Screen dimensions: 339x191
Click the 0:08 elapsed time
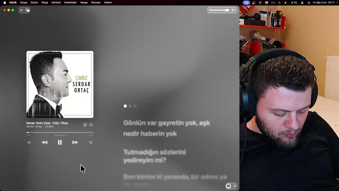click(28, 135)
